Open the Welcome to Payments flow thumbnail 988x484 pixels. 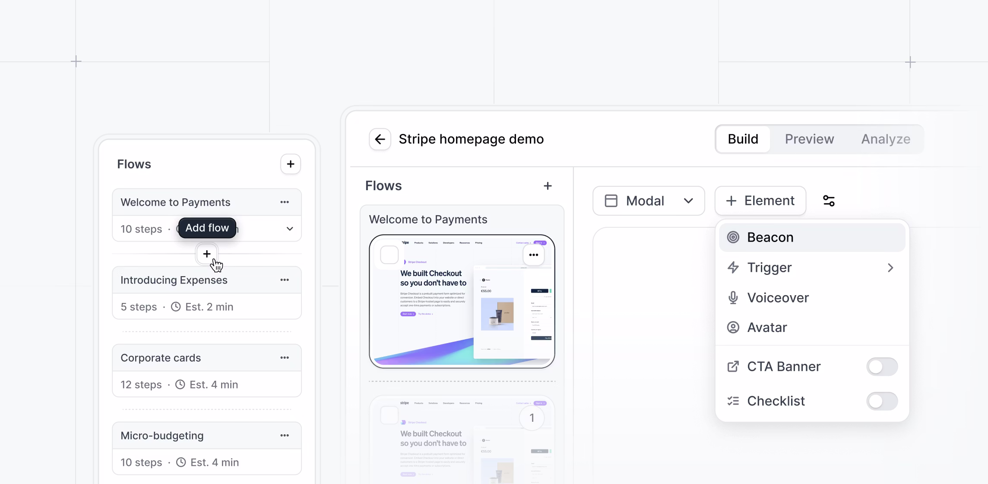(x=462, y=301)
